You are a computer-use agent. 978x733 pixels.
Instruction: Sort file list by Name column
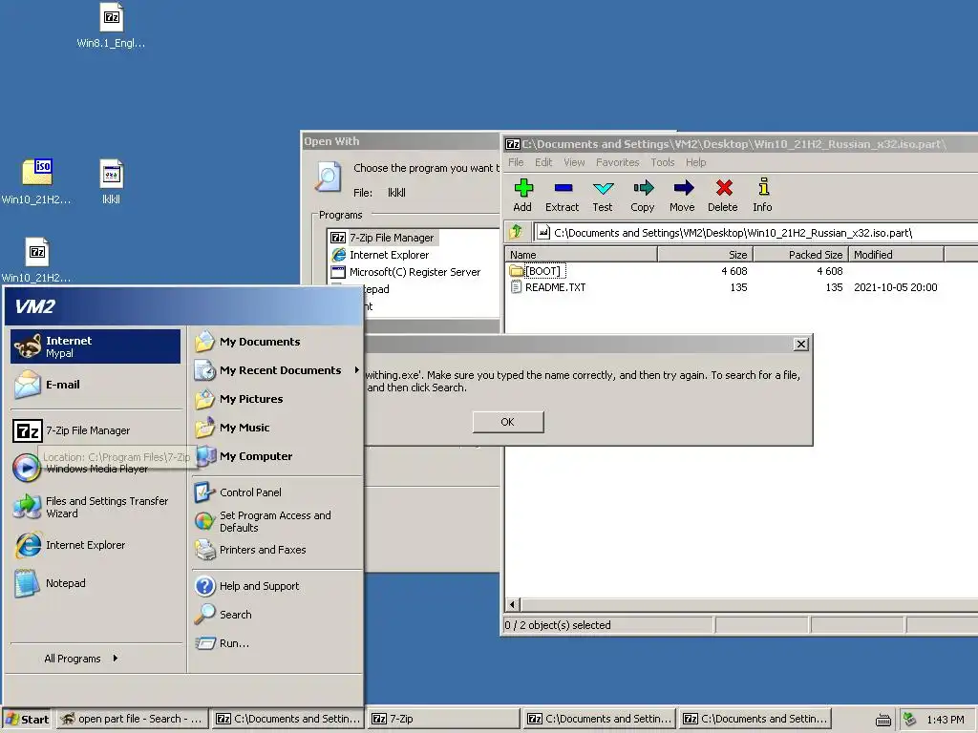click(581, 254)
